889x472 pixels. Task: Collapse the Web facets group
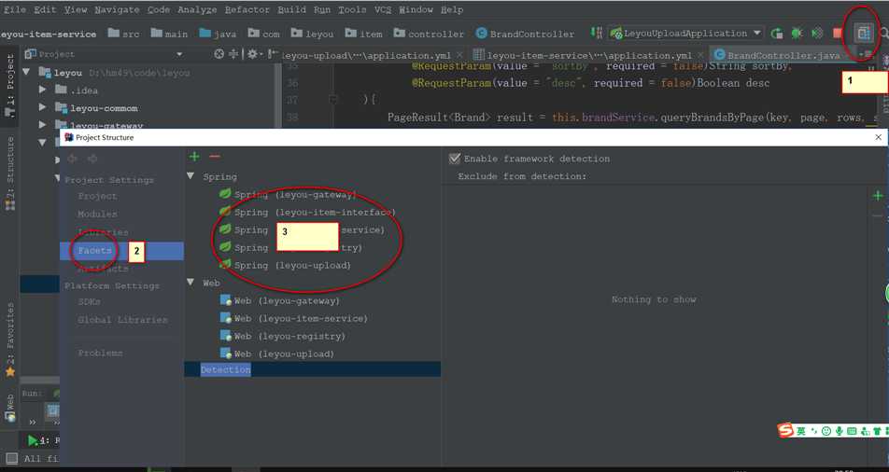[x=190, y=283]
